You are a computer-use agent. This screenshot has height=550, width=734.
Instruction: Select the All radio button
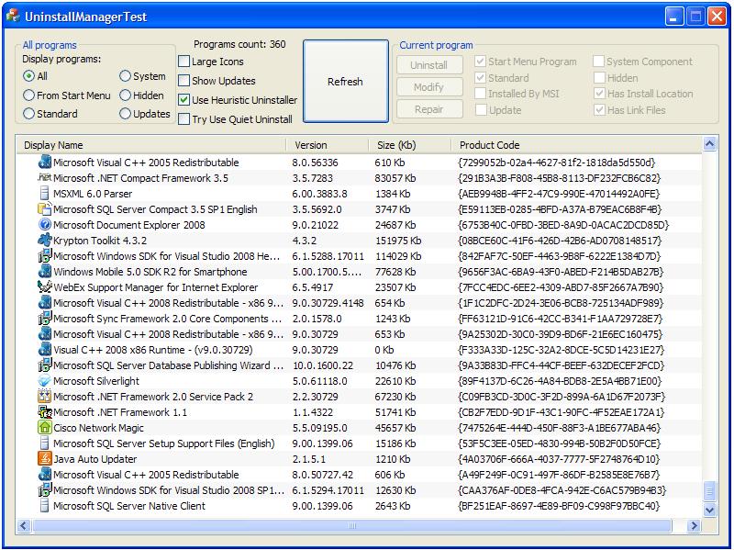pyautogui.click(x=28, y=76)
